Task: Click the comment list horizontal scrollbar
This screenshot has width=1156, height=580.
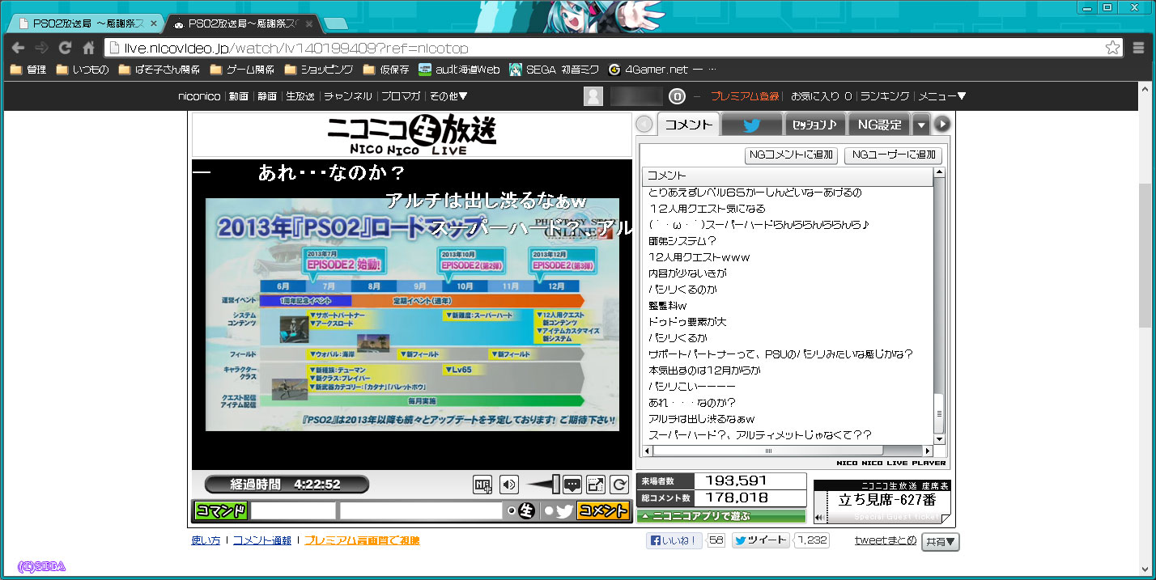Action: point(788,451)
